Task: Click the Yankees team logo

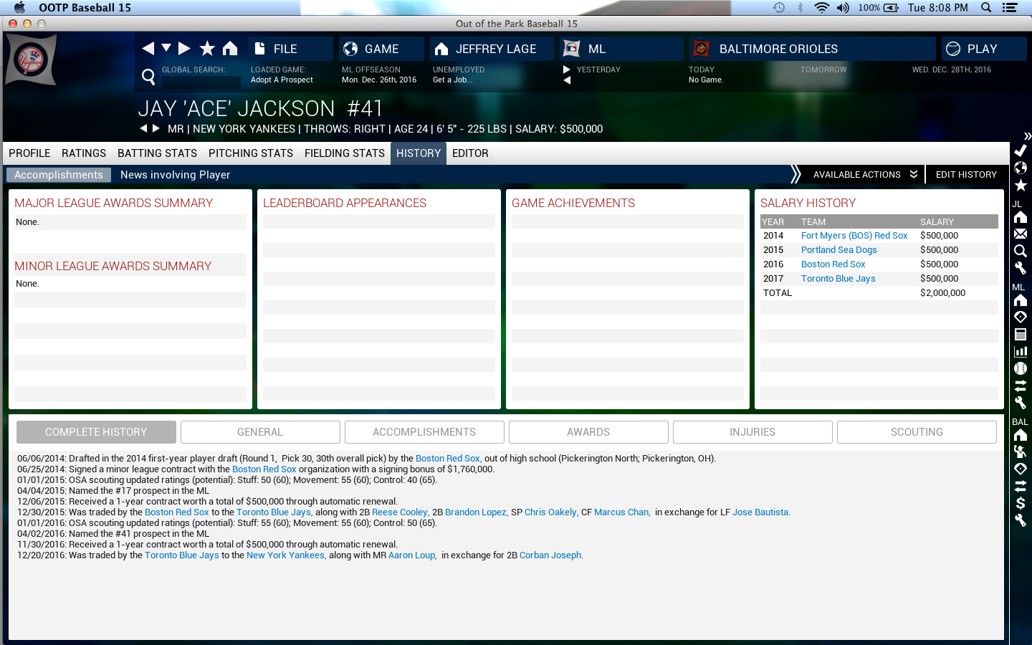Action: tap(31, 59)
